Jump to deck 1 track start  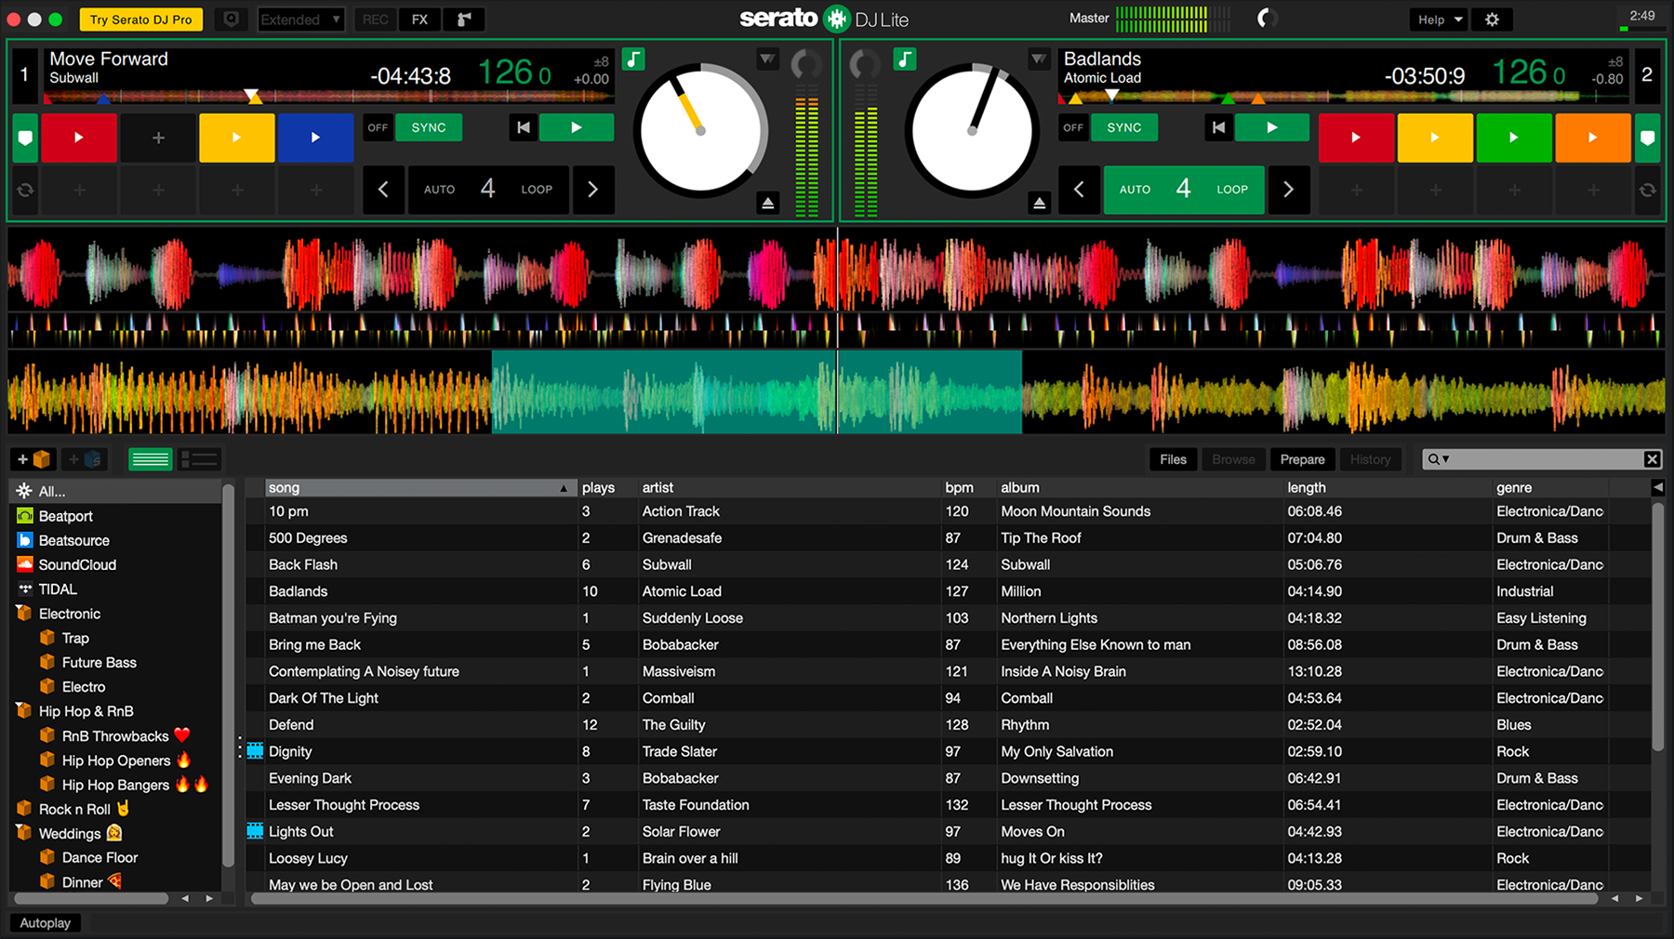tap(524, 127)
